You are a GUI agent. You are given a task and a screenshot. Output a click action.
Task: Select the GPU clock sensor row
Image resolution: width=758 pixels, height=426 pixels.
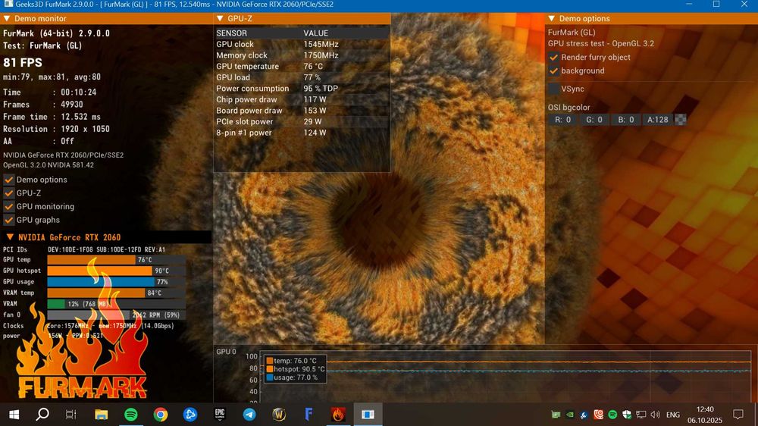coord(302,44)
